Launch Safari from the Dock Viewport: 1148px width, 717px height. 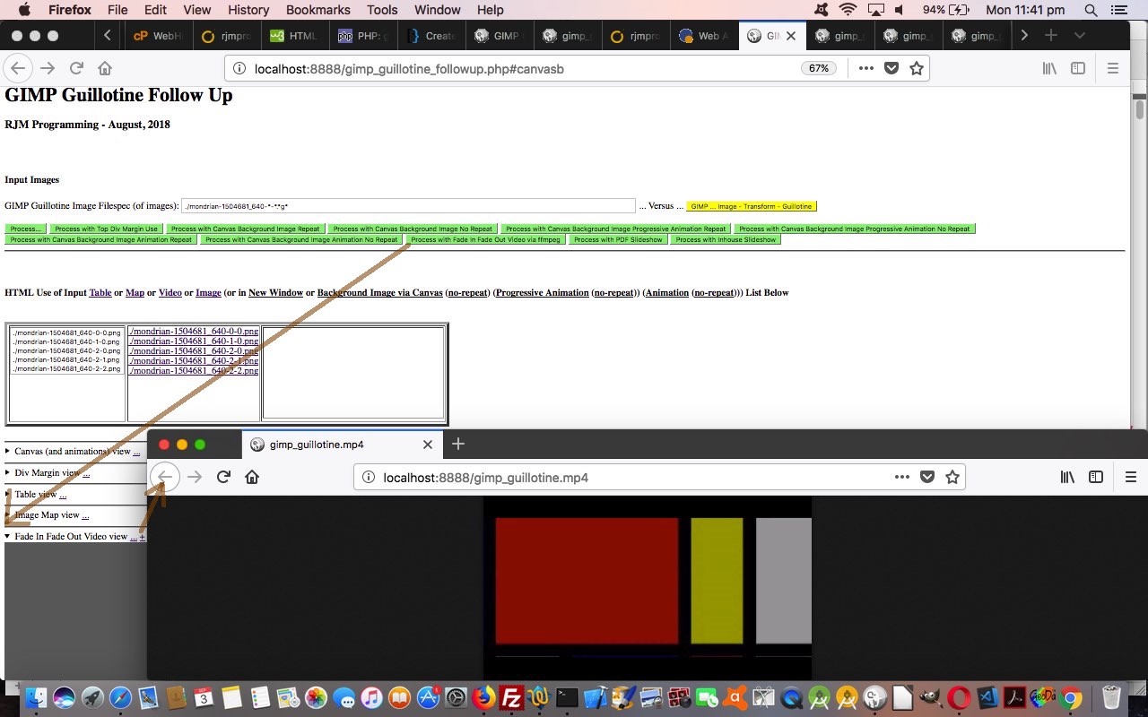pyautogui.click(x=120, y=697)
